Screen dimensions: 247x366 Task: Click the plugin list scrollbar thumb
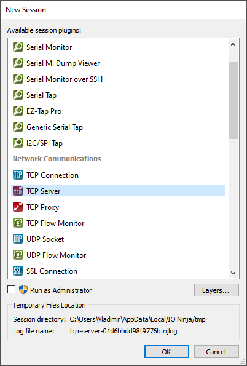pos(233,101)
